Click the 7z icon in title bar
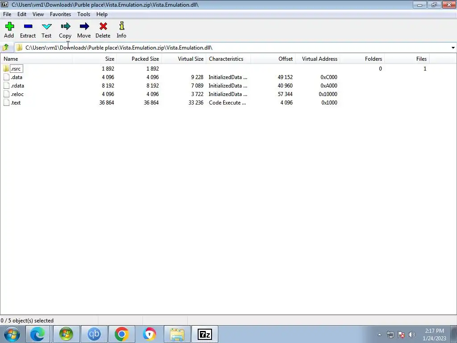The height and width of the screenshot is (343, 457). tap(4, 4)
